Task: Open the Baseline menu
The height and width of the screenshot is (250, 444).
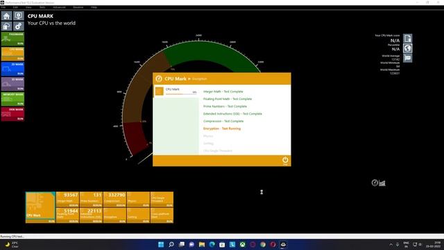Action: (x=78, y=7)
